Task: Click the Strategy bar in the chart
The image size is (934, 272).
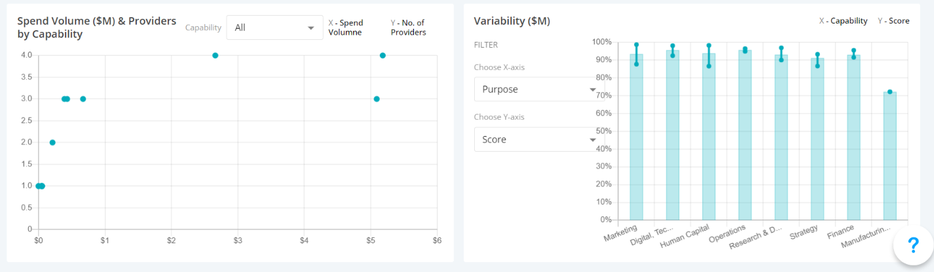Action: [817, 143]
